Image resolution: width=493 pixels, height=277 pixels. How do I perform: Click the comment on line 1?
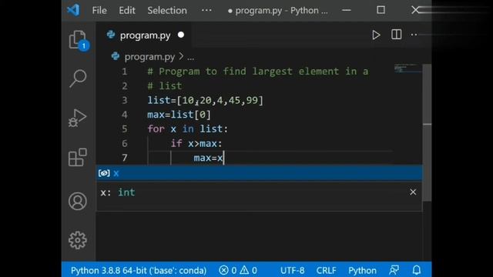point(258,72)
